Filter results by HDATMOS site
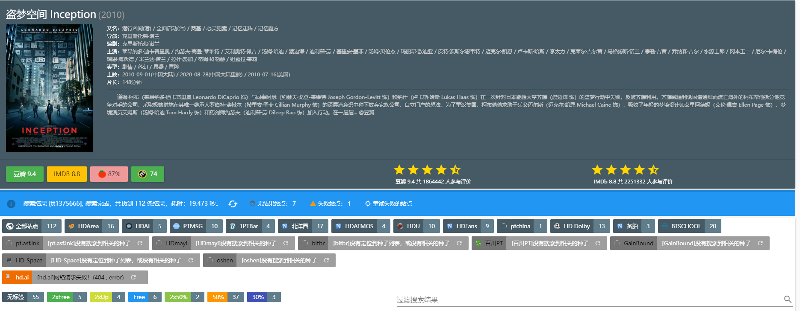The width and height of the screenshot is (800, 311). pos(361,226)
